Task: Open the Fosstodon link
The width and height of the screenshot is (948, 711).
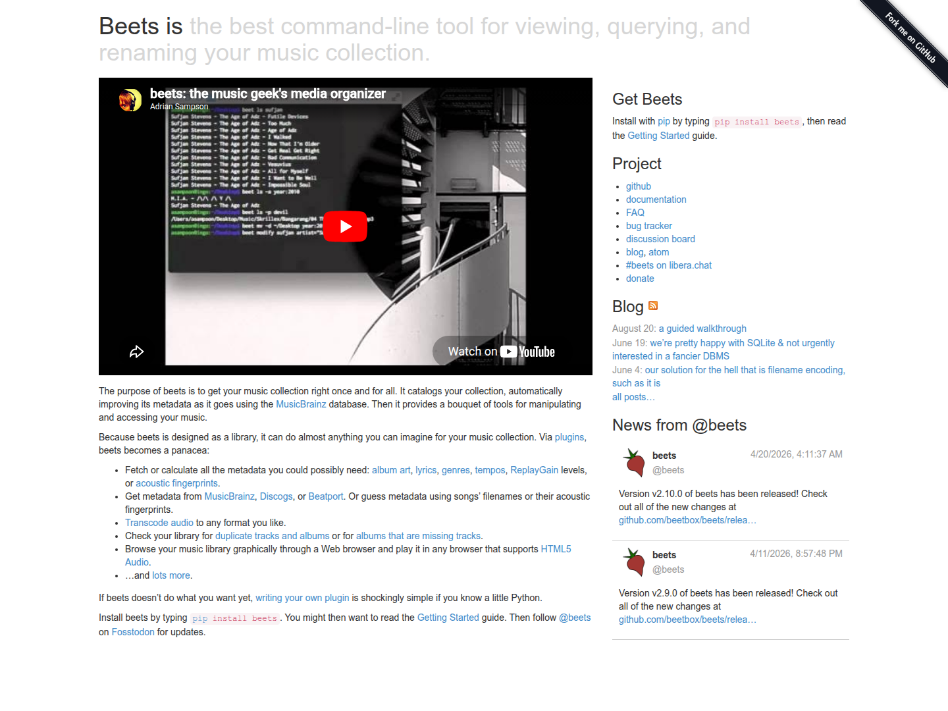Action: 133,632
